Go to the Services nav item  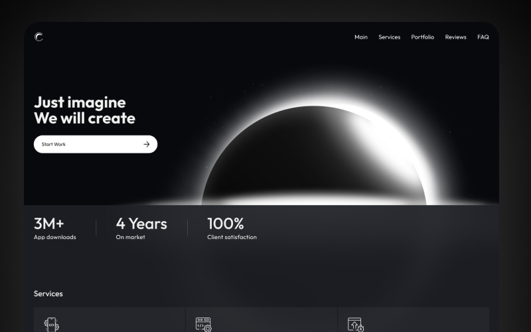tap(390, 37)
